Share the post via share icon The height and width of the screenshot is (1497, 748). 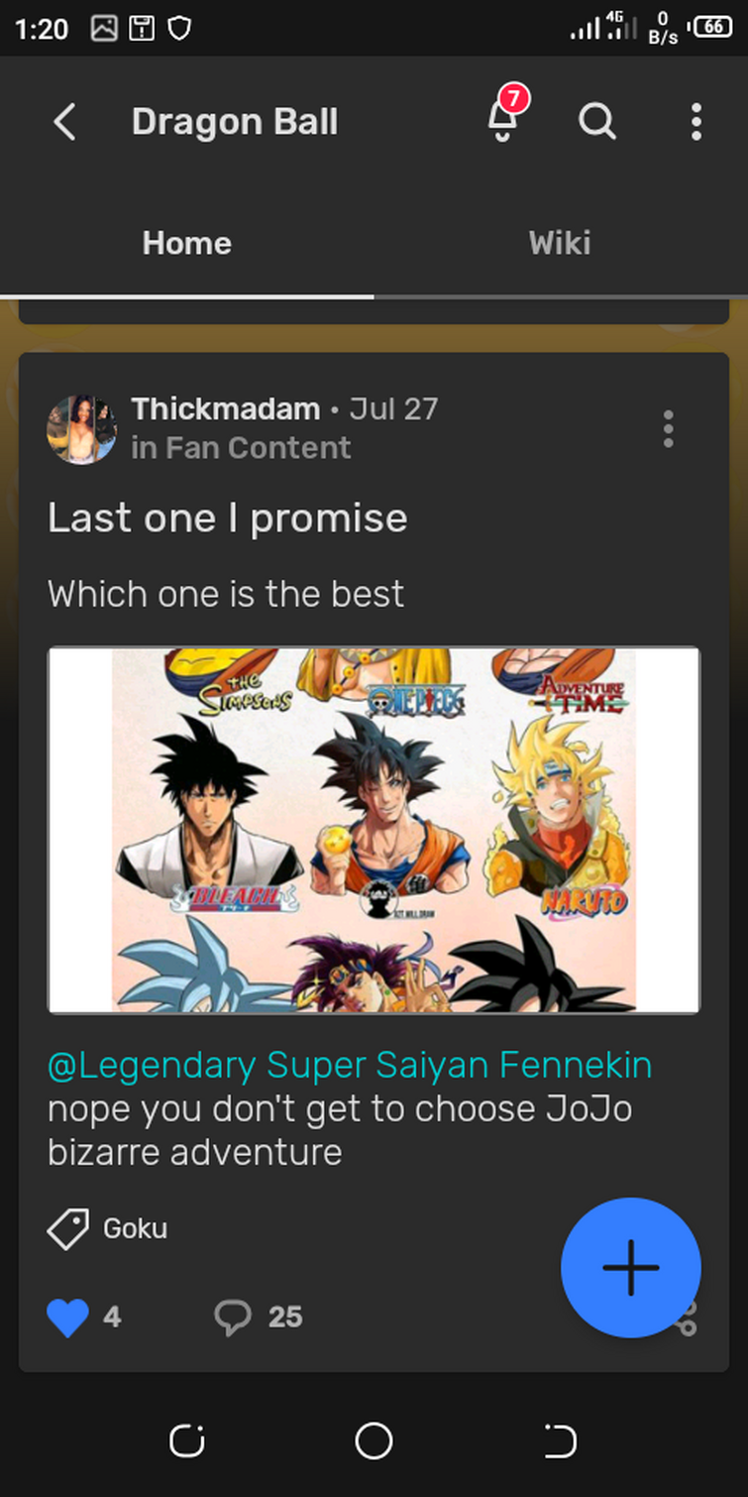[x=686, y=1319]
